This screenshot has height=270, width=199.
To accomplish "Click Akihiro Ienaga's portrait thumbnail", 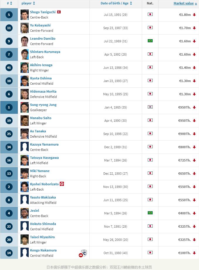I will (x=25, y=68).
